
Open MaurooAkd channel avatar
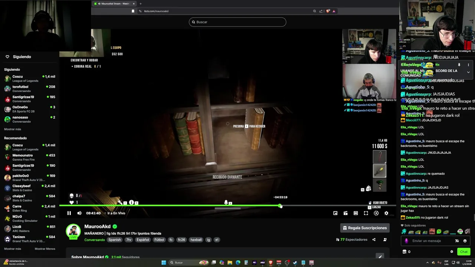coord(73,231)
